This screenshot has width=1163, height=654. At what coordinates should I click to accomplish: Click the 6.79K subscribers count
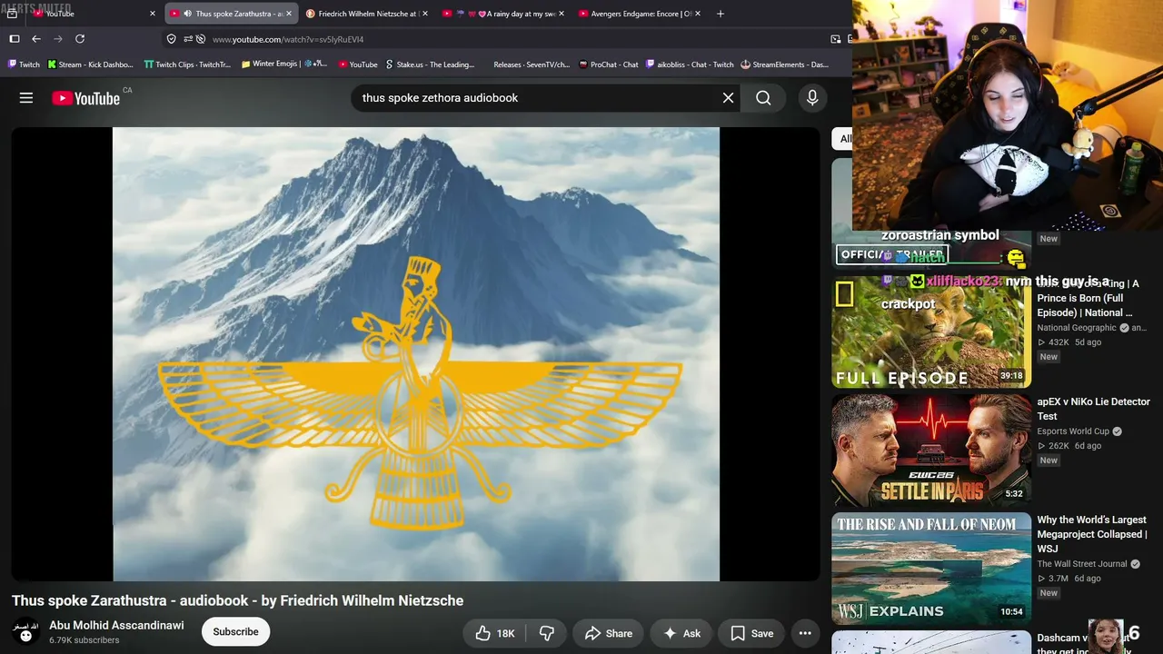point(84,640)
